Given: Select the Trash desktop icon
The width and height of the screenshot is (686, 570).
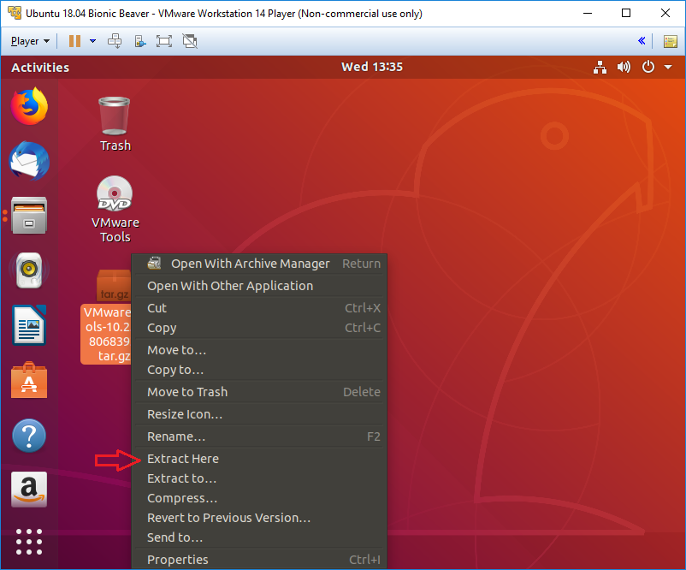Looking at the screenshot, I should pyautogui.click(x=115, y=124).
